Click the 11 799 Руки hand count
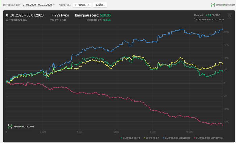This screenshot has width=236, height=143. click(x=59, y=15)
